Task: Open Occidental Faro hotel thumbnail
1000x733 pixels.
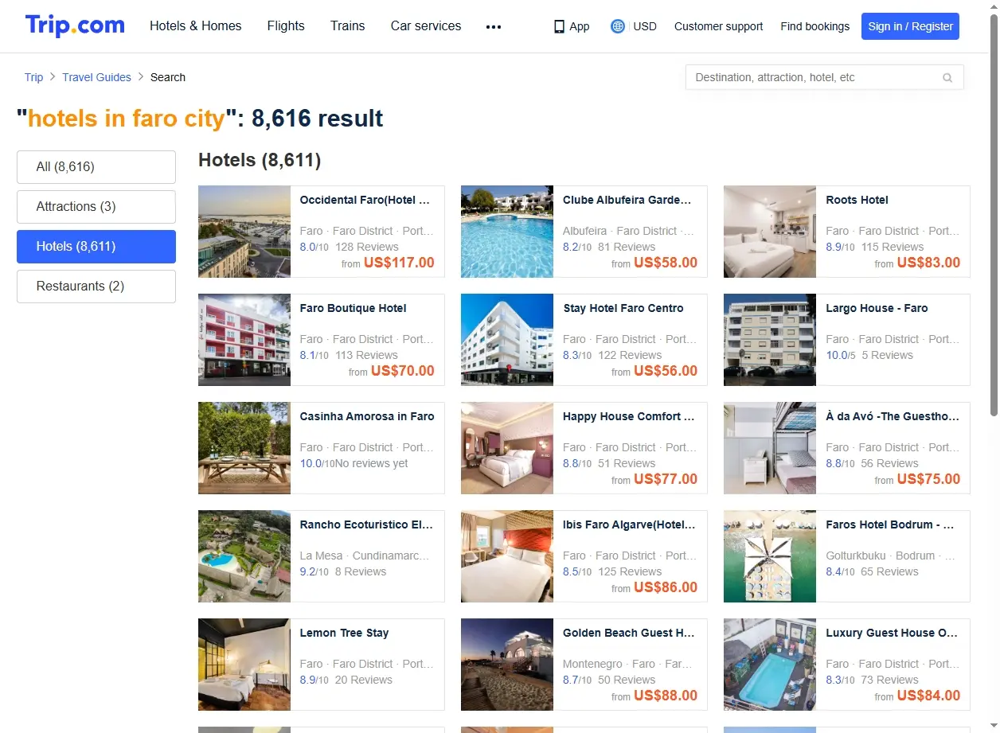Action: [244, 232]
